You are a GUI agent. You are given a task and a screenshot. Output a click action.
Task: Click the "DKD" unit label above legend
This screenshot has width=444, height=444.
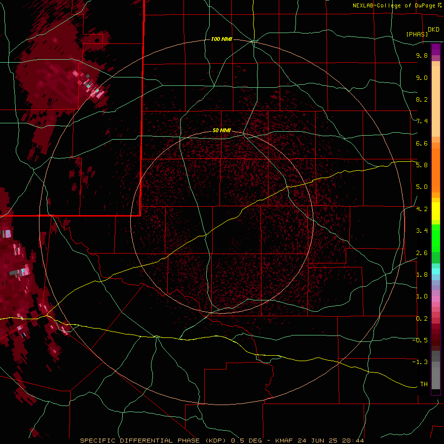(434, 30)
